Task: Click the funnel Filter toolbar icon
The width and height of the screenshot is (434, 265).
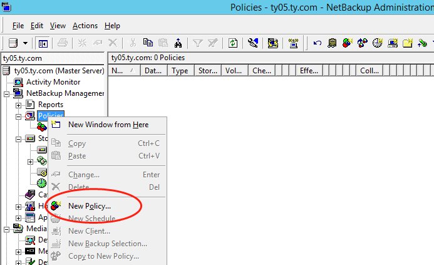Action: point(198,43)
